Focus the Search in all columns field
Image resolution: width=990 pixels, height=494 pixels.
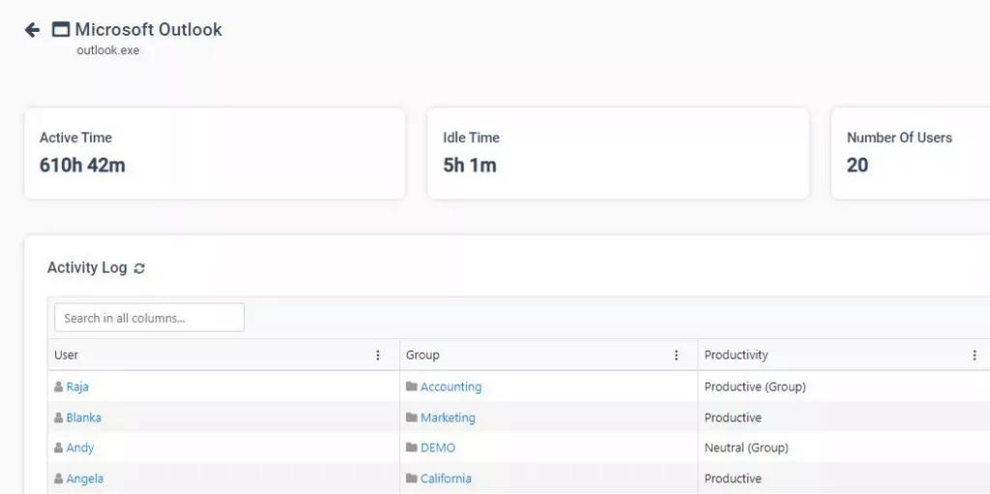point(149,317)
